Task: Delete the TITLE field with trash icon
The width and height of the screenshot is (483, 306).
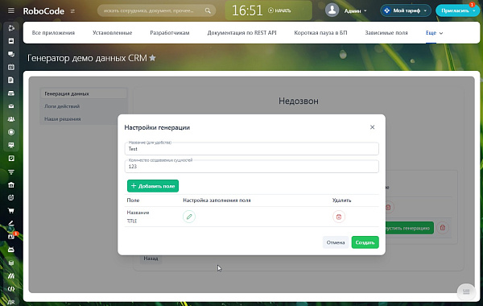Action: (339, 217)
